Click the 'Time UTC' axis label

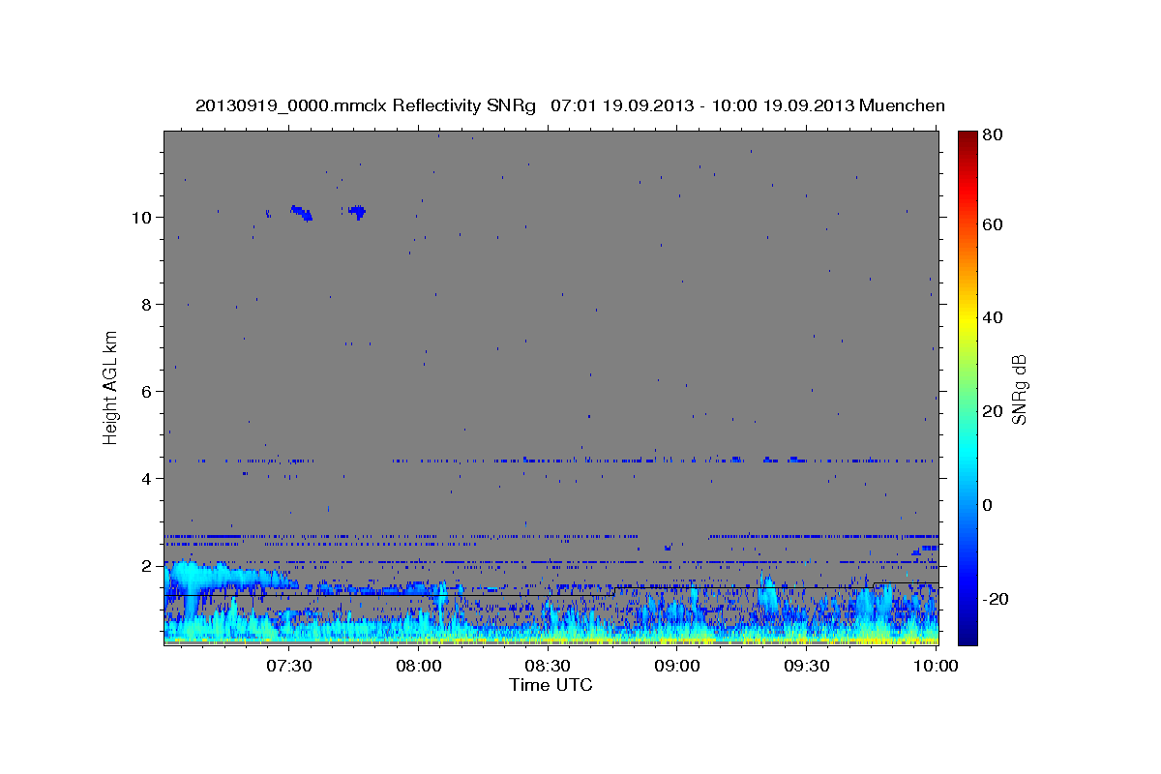tap(551, 685)
